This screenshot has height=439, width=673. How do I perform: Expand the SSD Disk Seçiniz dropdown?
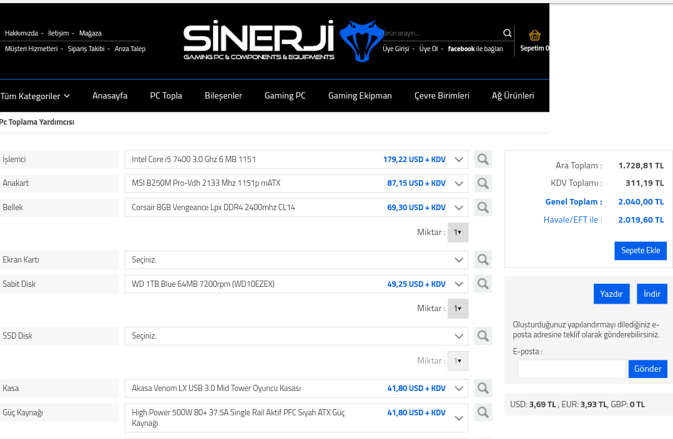tap(296, 336)
